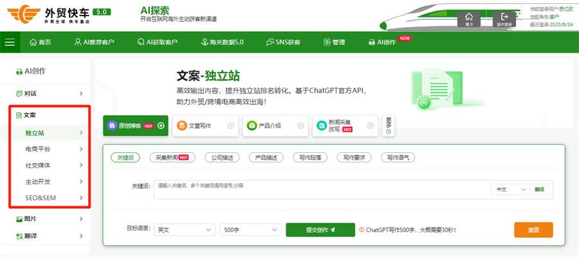This screenshot has width=579, height=257.
Task: Click the hamburger menu icon
Action: pyautogui.click(x=10, y=42)
